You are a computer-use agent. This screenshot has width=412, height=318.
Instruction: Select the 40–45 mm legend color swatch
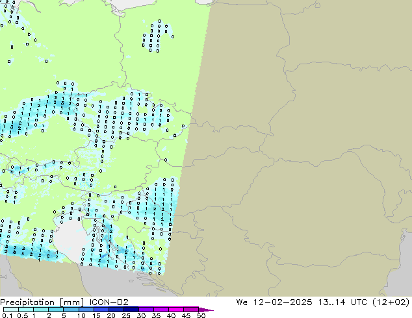(176, 310)
